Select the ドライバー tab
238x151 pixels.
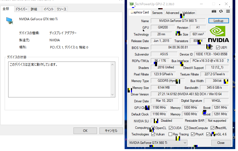(21, 9)
